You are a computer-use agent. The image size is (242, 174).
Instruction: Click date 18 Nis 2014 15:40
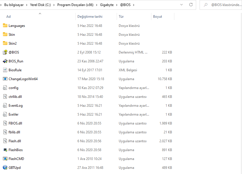(90, 96)
